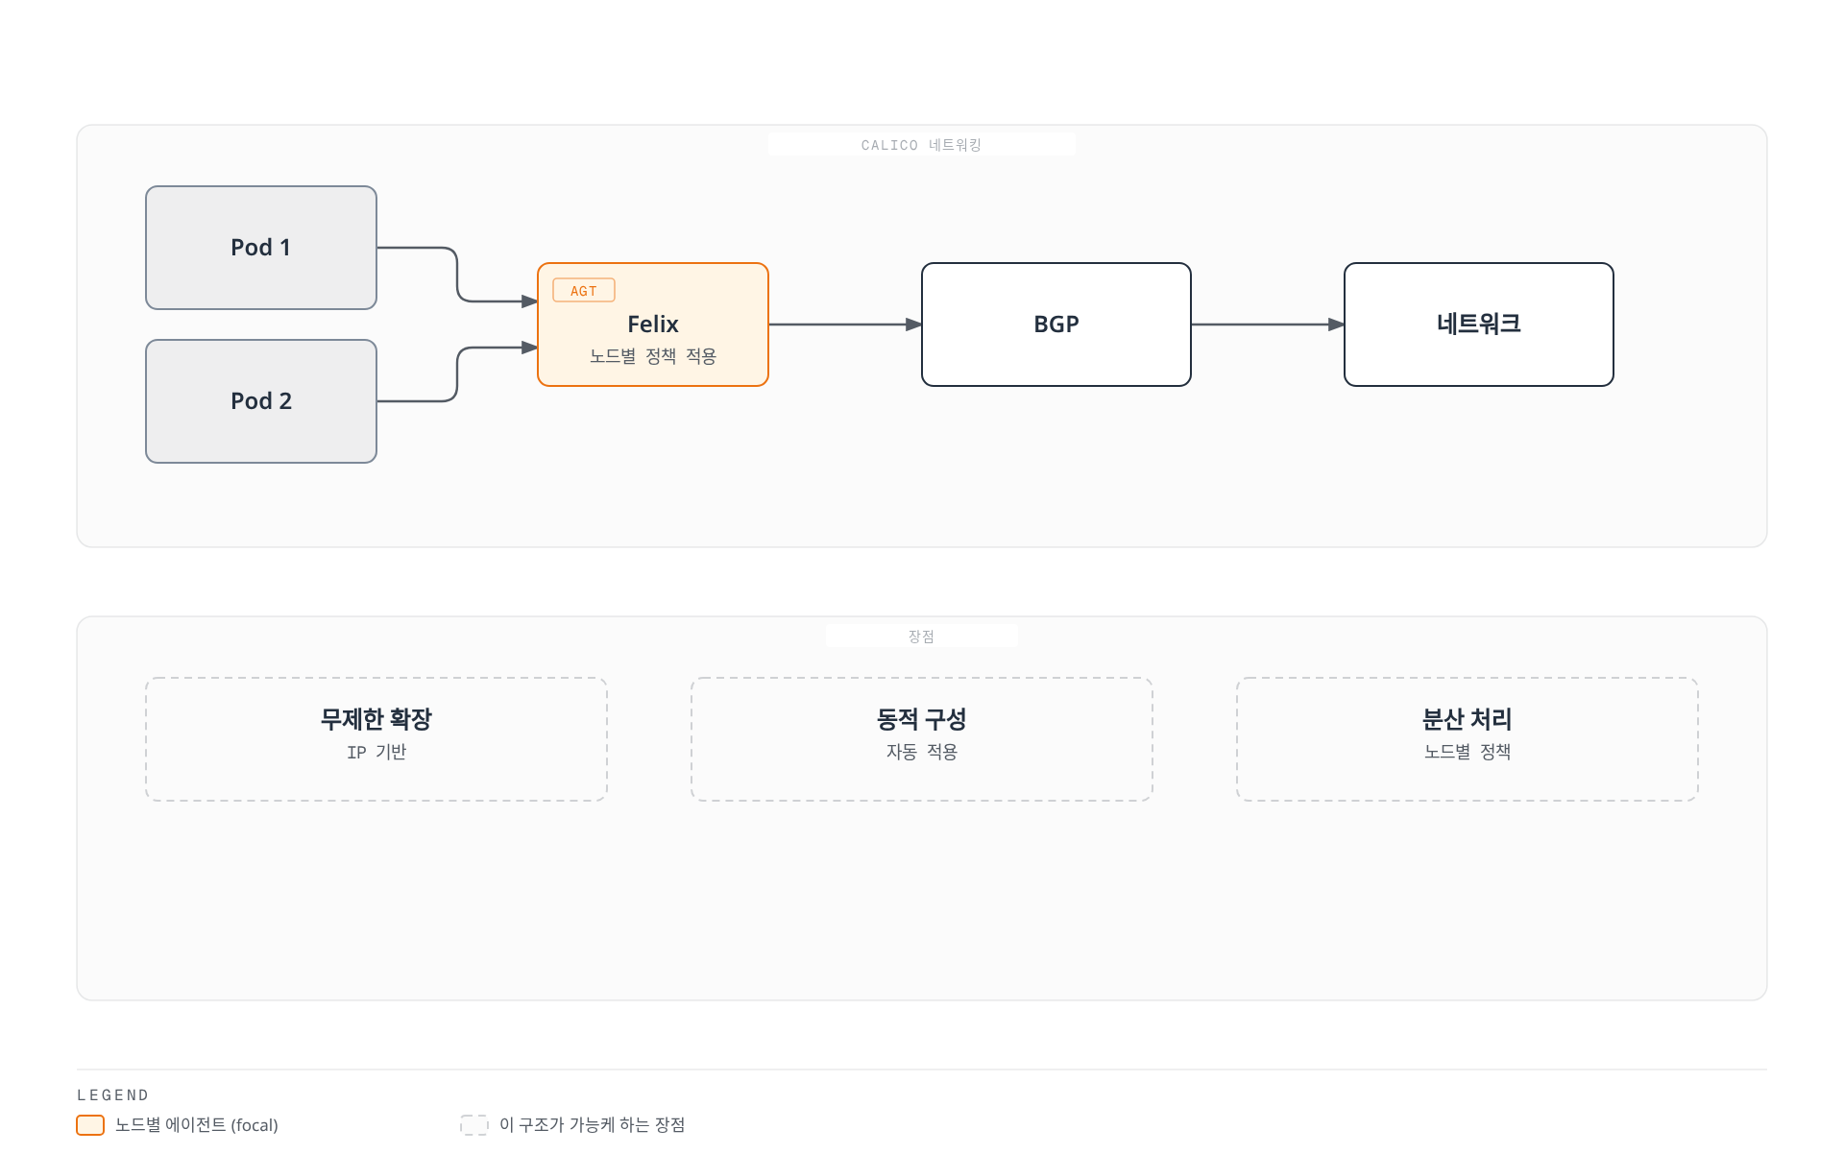The height and width of the screenshot is (1154, 1844).
Task: Click the AGT badge on Felix
Action: 584,291
